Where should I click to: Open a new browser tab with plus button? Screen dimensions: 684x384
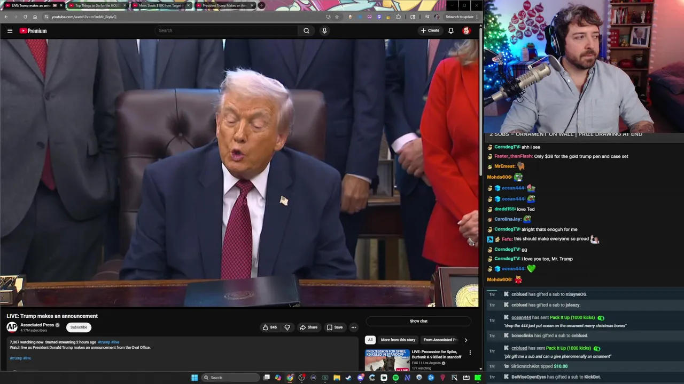[261, 5]
